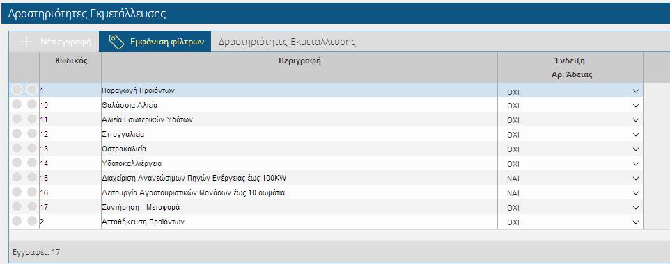Click code cell 10
The height and width of the screenshot is (264, 670).
tap(70, 105)
